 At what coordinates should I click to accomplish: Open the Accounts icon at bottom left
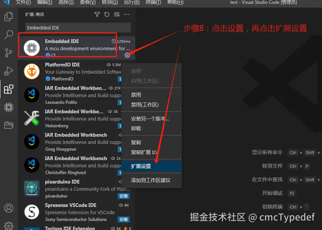(8, 208)
